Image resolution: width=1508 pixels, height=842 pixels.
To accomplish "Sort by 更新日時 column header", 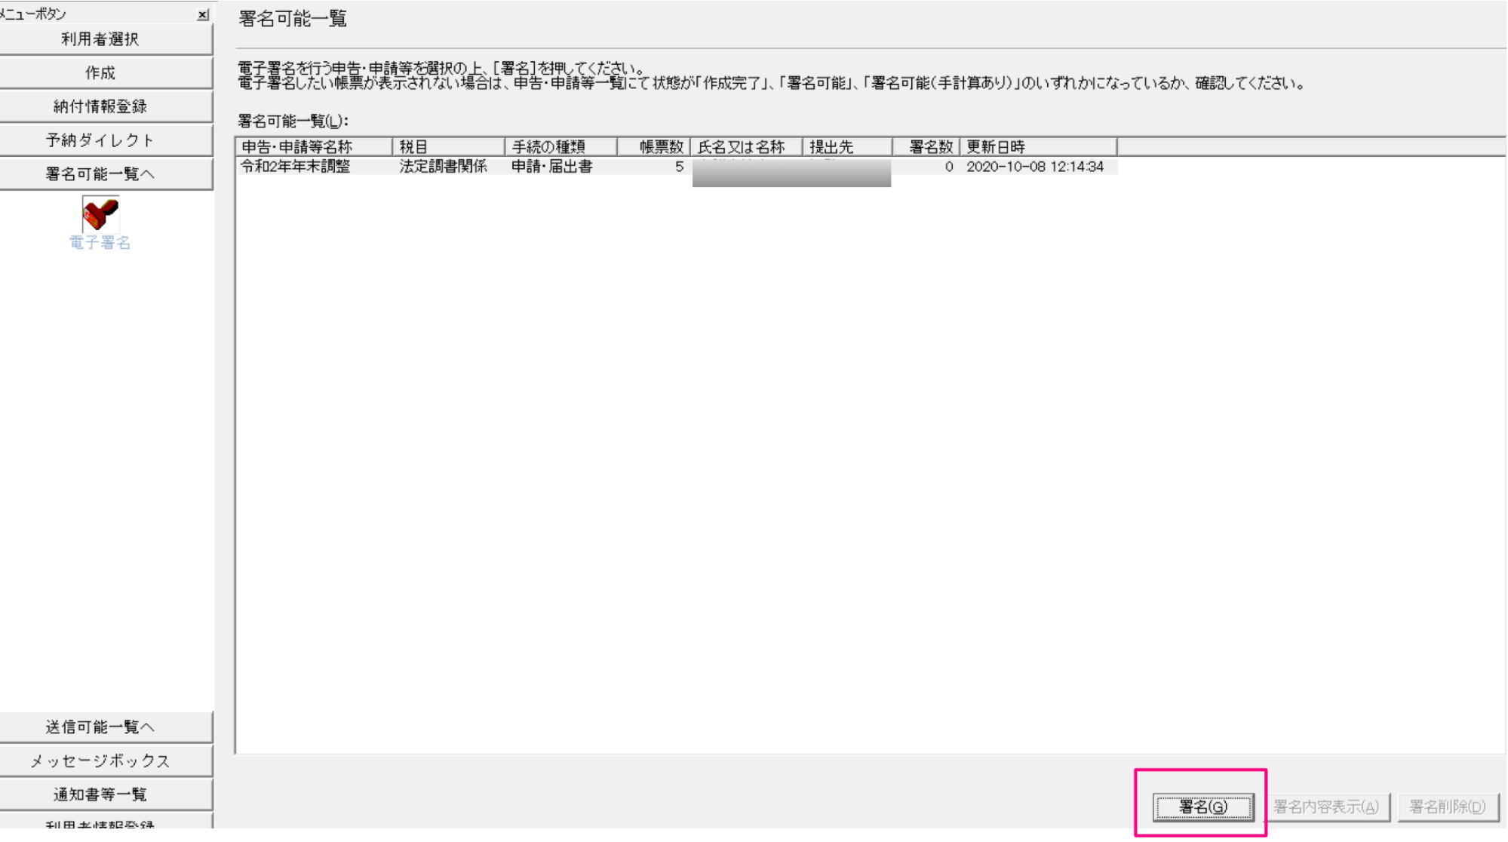I will coord(1038,147).
